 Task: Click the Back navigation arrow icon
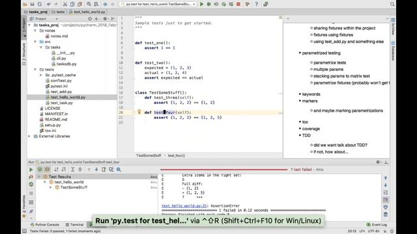(x=106, y=5)
